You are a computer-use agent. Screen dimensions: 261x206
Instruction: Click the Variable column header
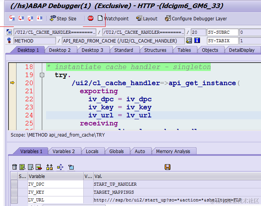coord(55,176)
